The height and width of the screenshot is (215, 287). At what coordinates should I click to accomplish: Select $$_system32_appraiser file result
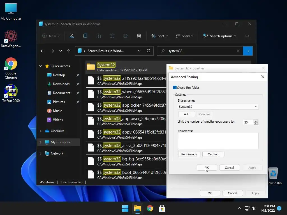coord(126,121)
